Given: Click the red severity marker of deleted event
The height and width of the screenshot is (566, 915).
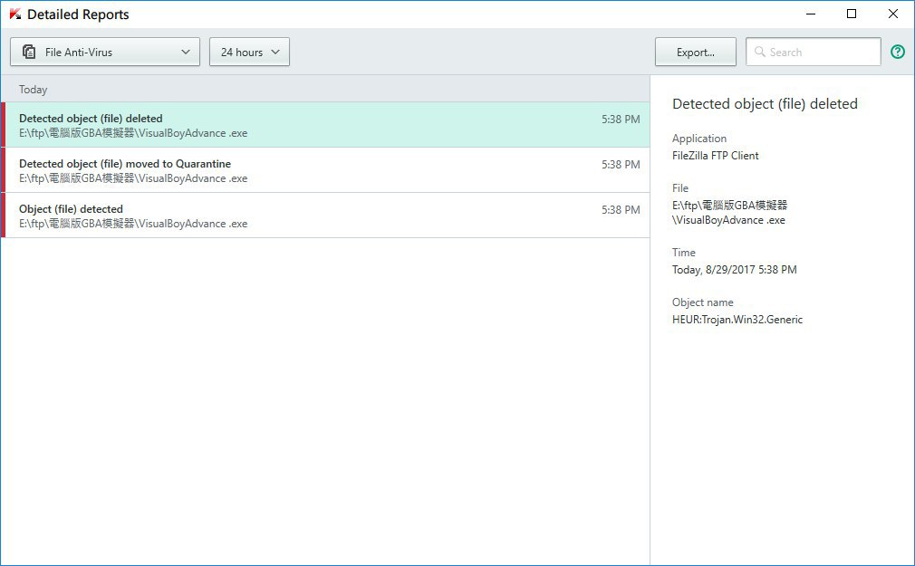Looking at the screenshot, I should (3, 125).
